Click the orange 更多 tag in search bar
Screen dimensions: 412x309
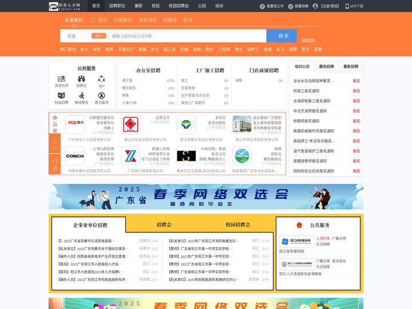[98, 35]
